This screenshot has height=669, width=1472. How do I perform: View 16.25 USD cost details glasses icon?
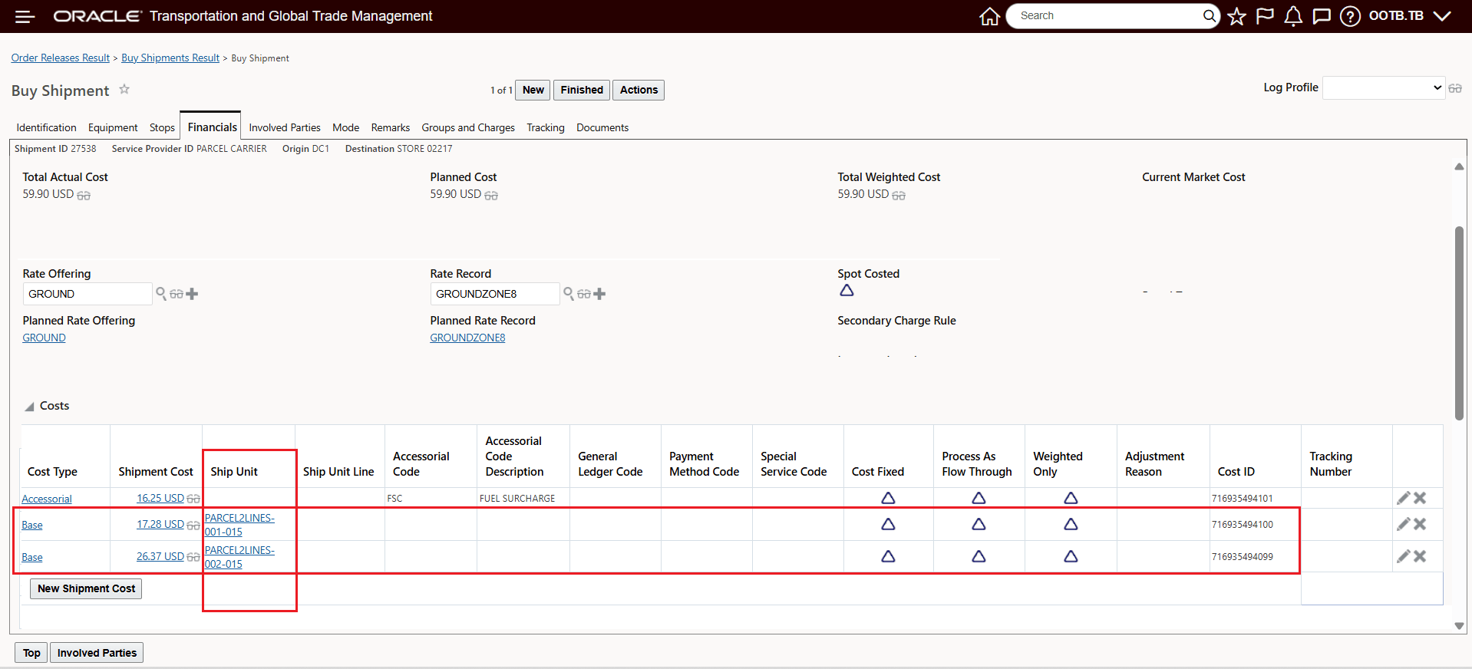[x=193, y=499]
